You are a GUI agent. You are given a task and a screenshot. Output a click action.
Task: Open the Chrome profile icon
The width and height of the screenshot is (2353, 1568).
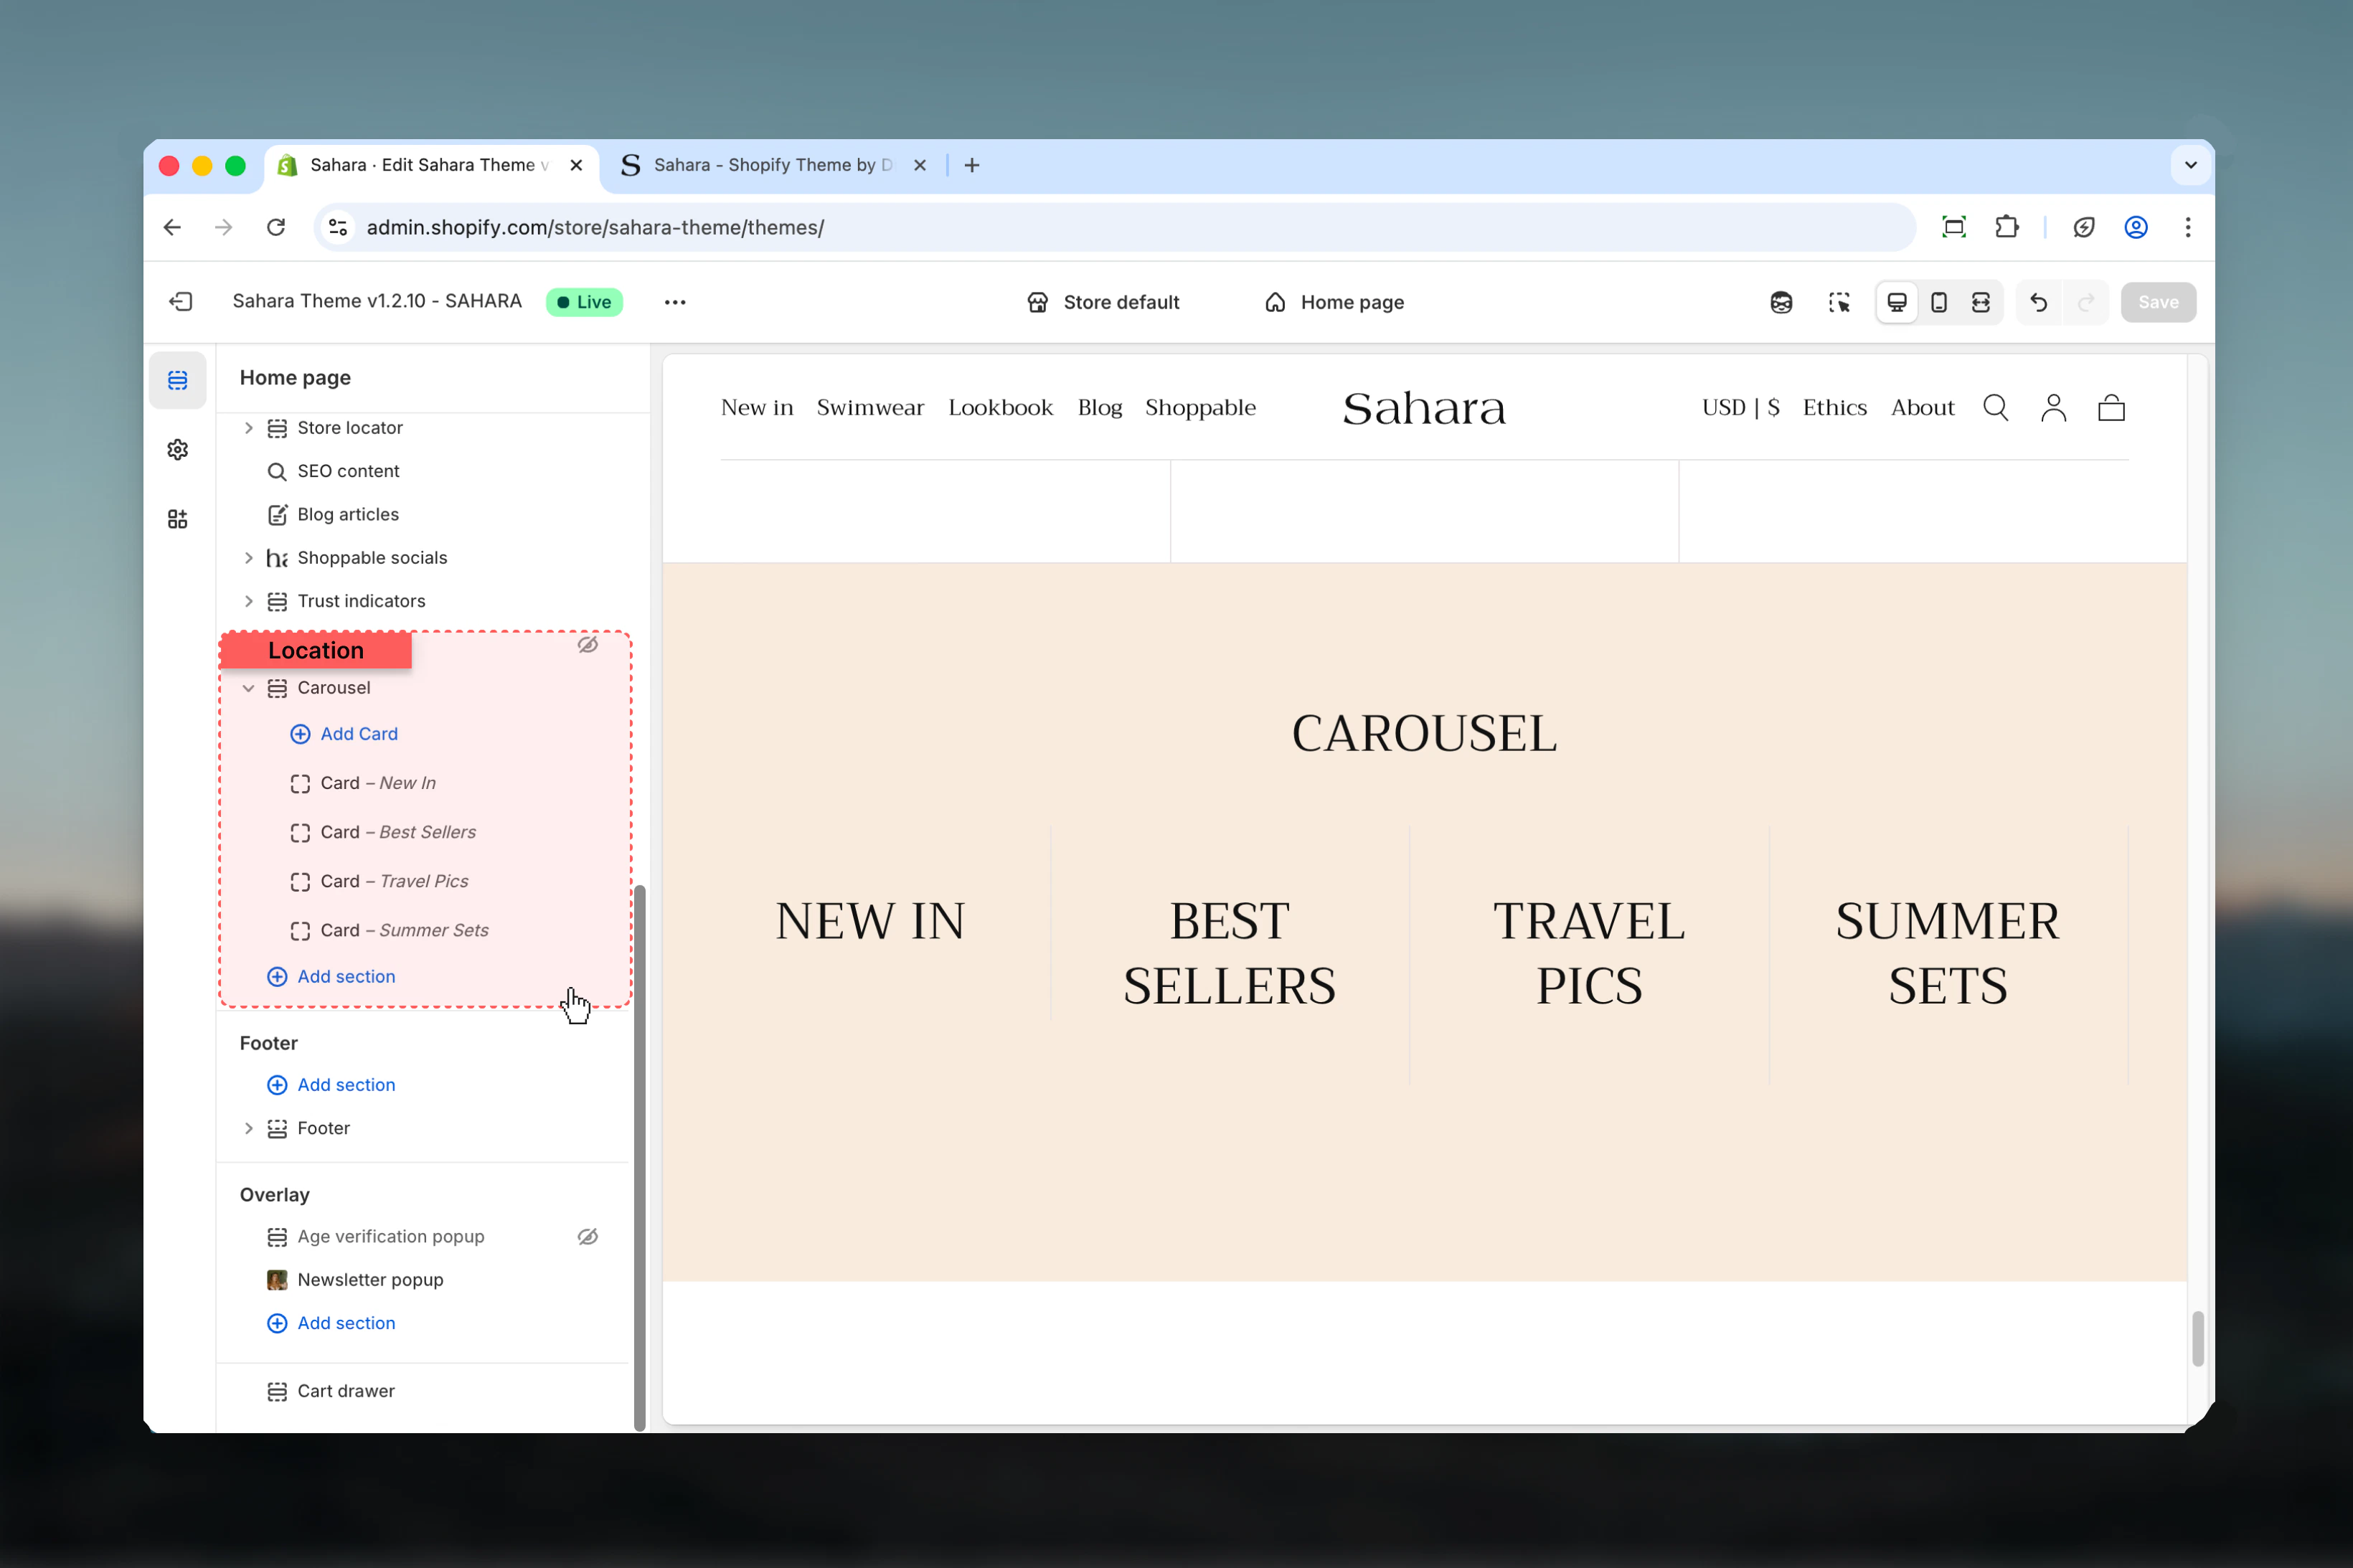(2136, 227)
